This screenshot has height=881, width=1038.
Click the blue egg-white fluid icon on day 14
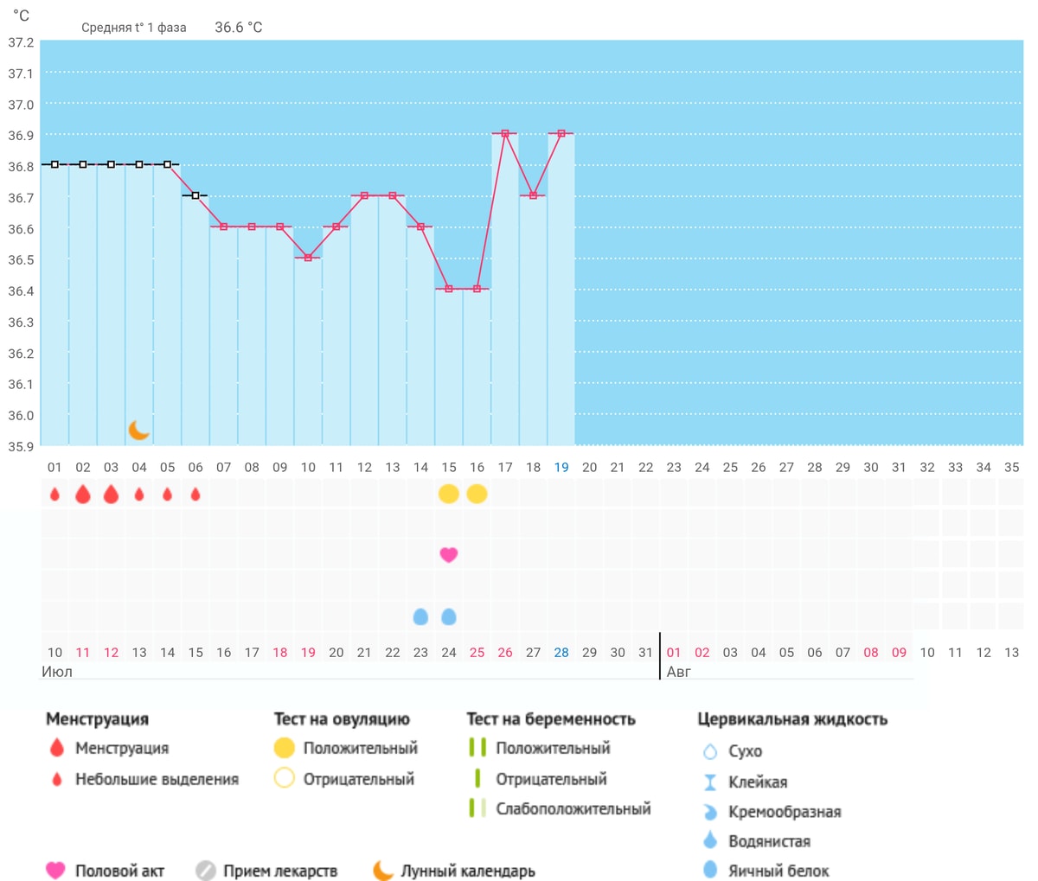[420, 616]
